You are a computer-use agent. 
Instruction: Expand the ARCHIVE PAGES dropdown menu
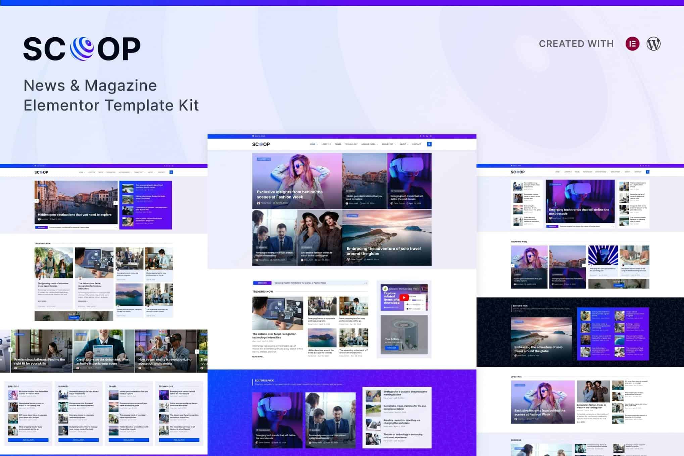pos(369,144)
